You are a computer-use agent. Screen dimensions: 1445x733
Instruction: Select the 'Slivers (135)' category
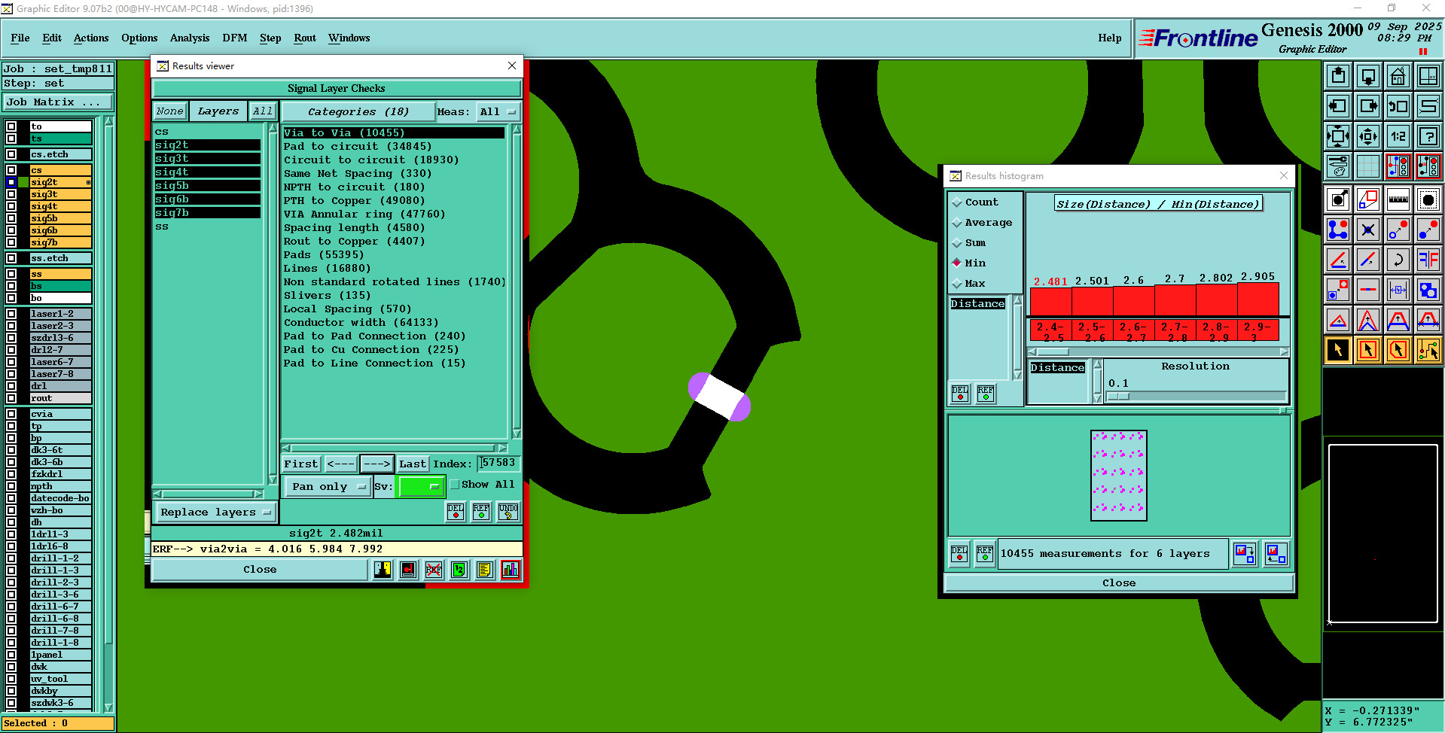[328, 296]
